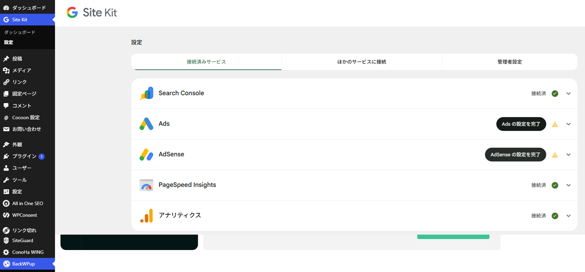Click green checkmark in アナリティクス row
The height and width of the screenshot is (272, 585).
[555, 216]
